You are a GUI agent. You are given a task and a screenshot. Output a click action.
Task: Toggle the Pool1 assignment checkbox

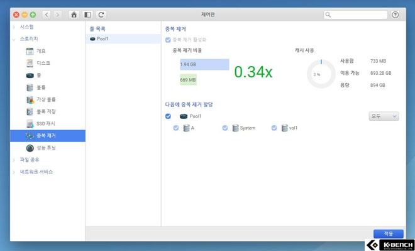168,116
